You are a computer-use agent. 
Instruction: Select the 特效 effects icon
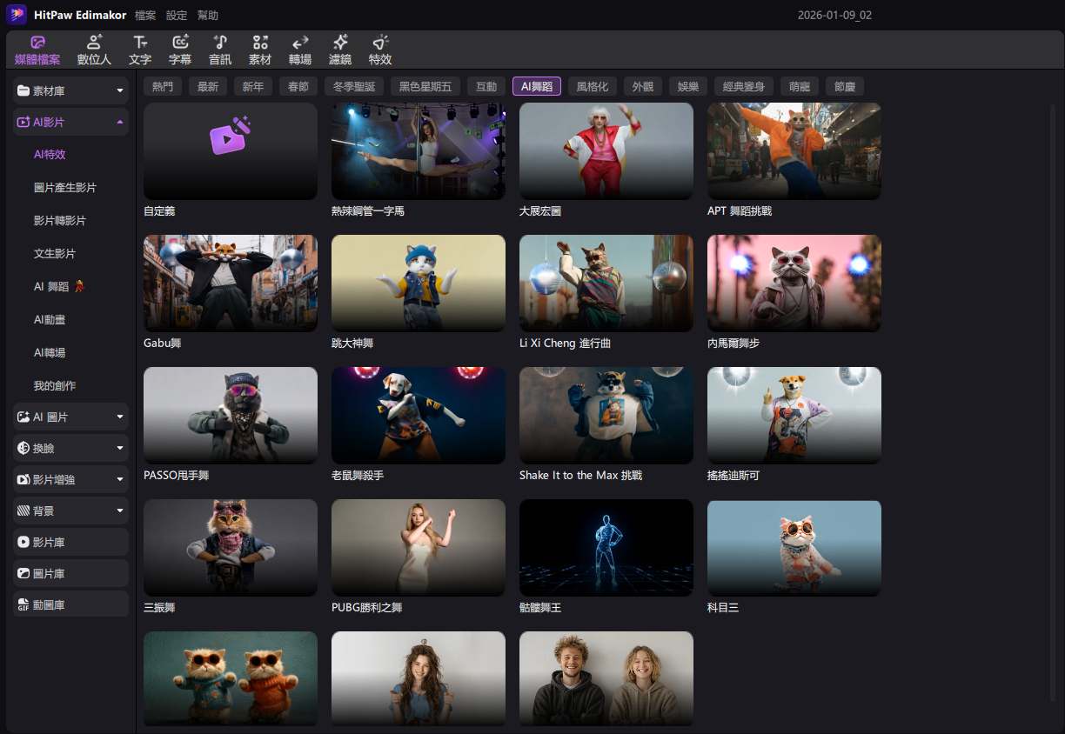click(x=380, y=50)
